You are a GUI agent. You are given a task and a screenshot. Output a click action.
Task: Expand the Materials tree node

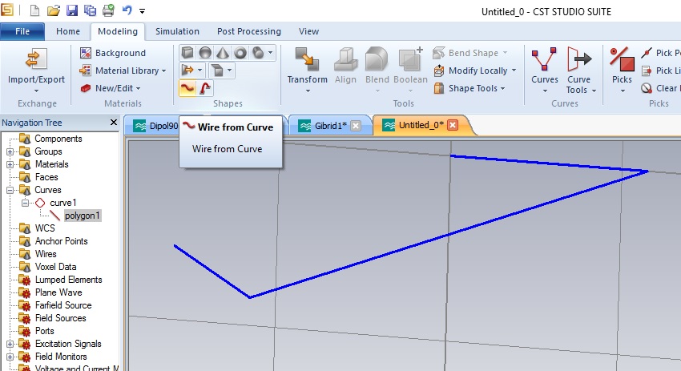[10, 164]
